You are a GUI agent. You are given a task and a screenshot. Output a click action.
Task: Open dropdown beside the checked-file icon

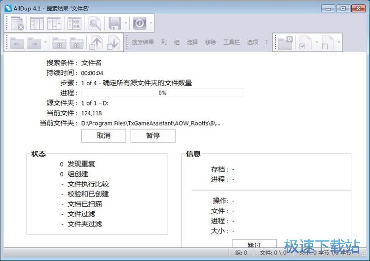316,42
